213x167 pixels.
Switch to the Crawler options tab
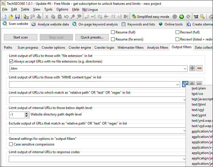coord(53,48)
